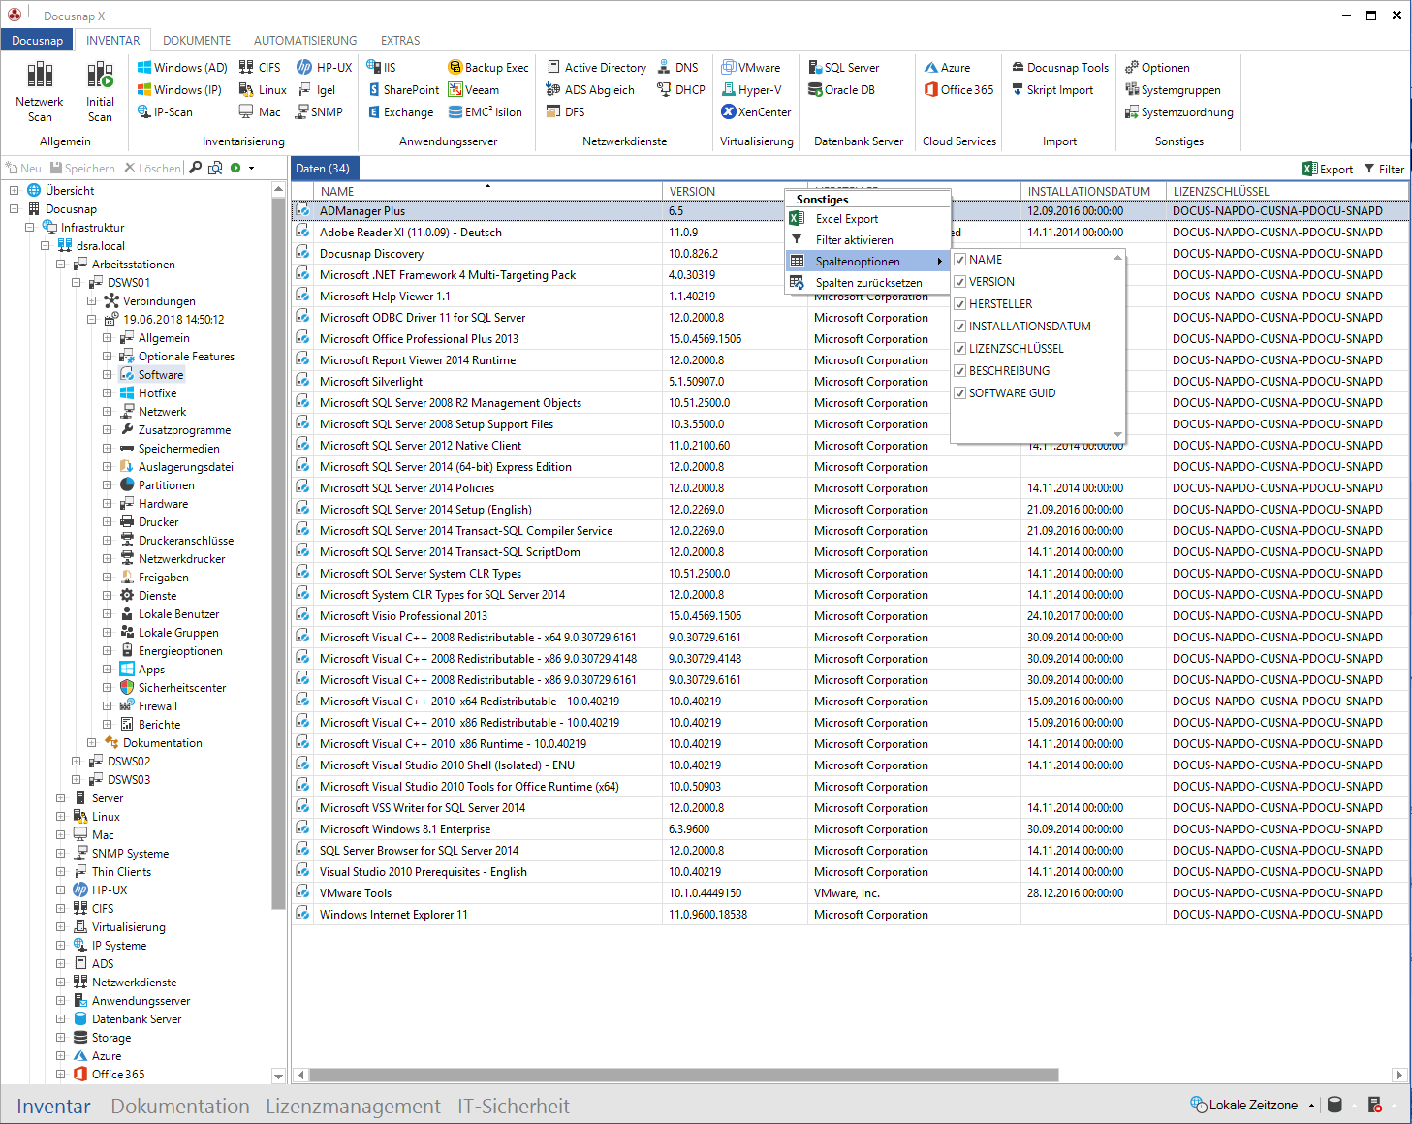The width and height of the screenshot is (1412, 1124).
Task: Toggle BESCHREIBUNG column checkbox
Action: (959, 371)
